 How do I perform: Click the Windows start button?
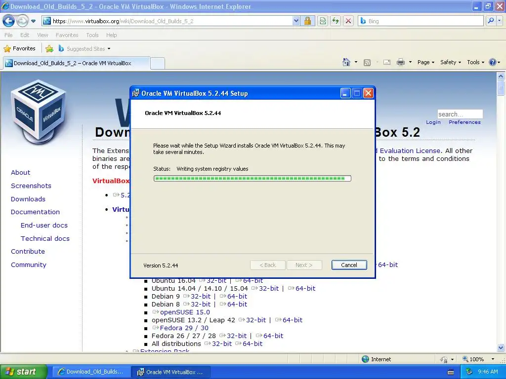coord(24,372)
